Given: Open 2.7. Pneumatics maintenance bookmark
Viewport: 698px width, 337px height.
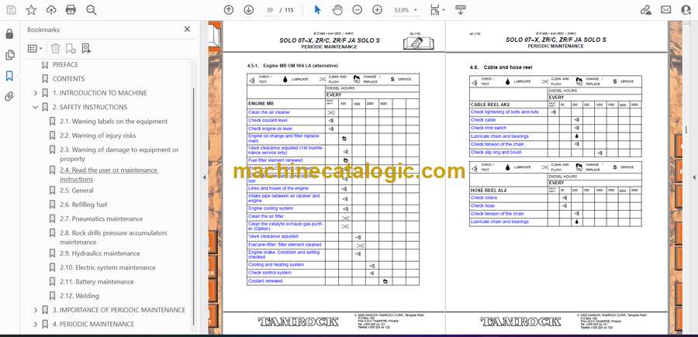Looking at the screenshot, I should (x=102, y=218).
